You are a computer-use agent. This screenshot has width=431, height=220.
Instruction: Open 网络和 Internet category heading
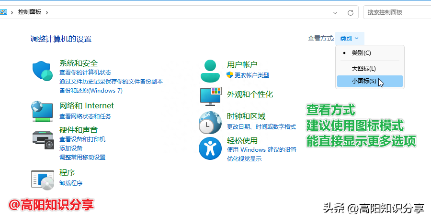point(87,106)
